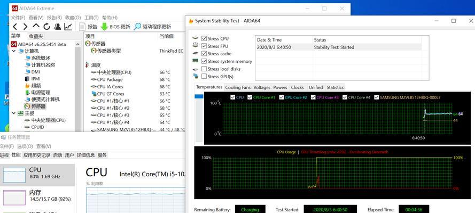475x213 pixels.
Task: Open the graph chart icon in AIDA64 toolbar
Action: pos(68,27)
